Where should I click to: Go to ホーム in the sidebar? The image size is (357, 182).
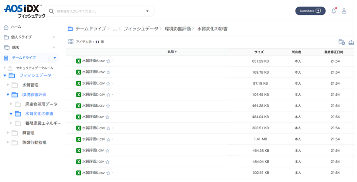click(16, 27)
